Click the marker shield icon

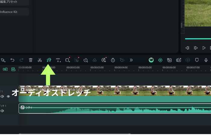tap(197, 60)
